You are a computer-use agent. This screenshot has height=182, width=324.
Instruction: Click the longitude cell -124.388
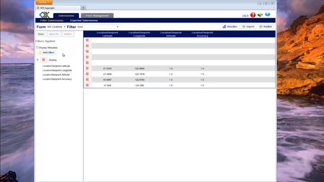coord(139,85)
